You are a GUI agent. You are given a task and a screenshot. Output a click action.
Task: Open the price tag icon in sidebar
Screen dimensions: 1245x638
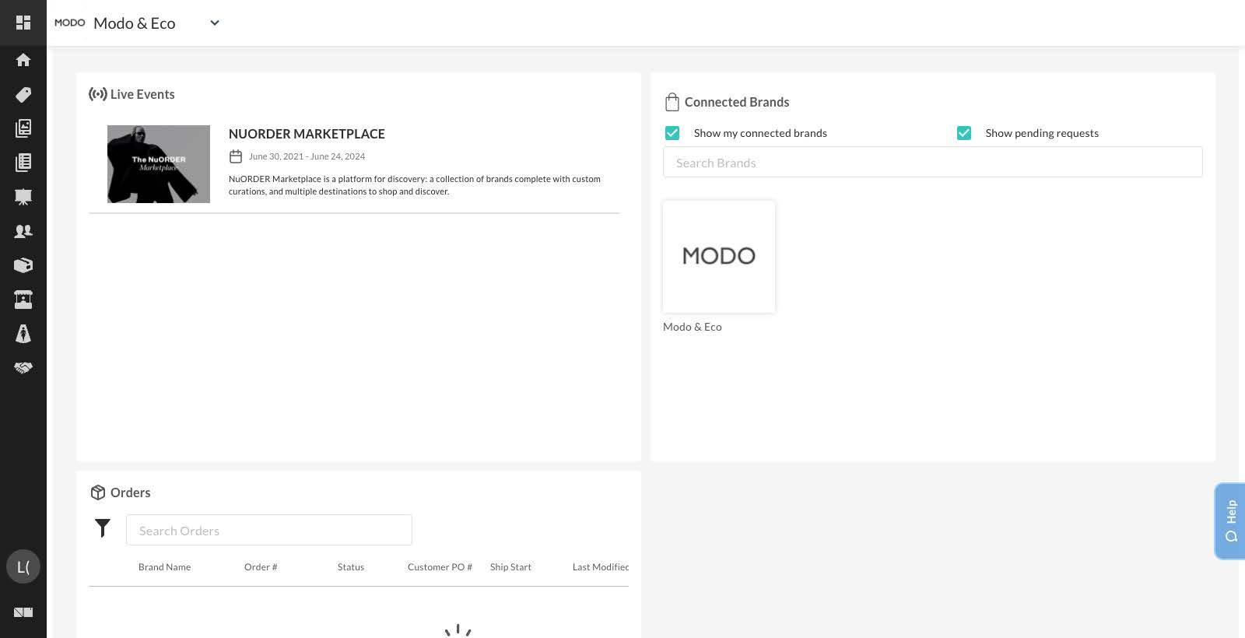[23, 94]
